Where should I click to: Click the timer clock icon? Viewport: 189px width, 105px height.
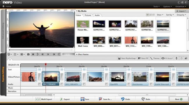point(181,58)
